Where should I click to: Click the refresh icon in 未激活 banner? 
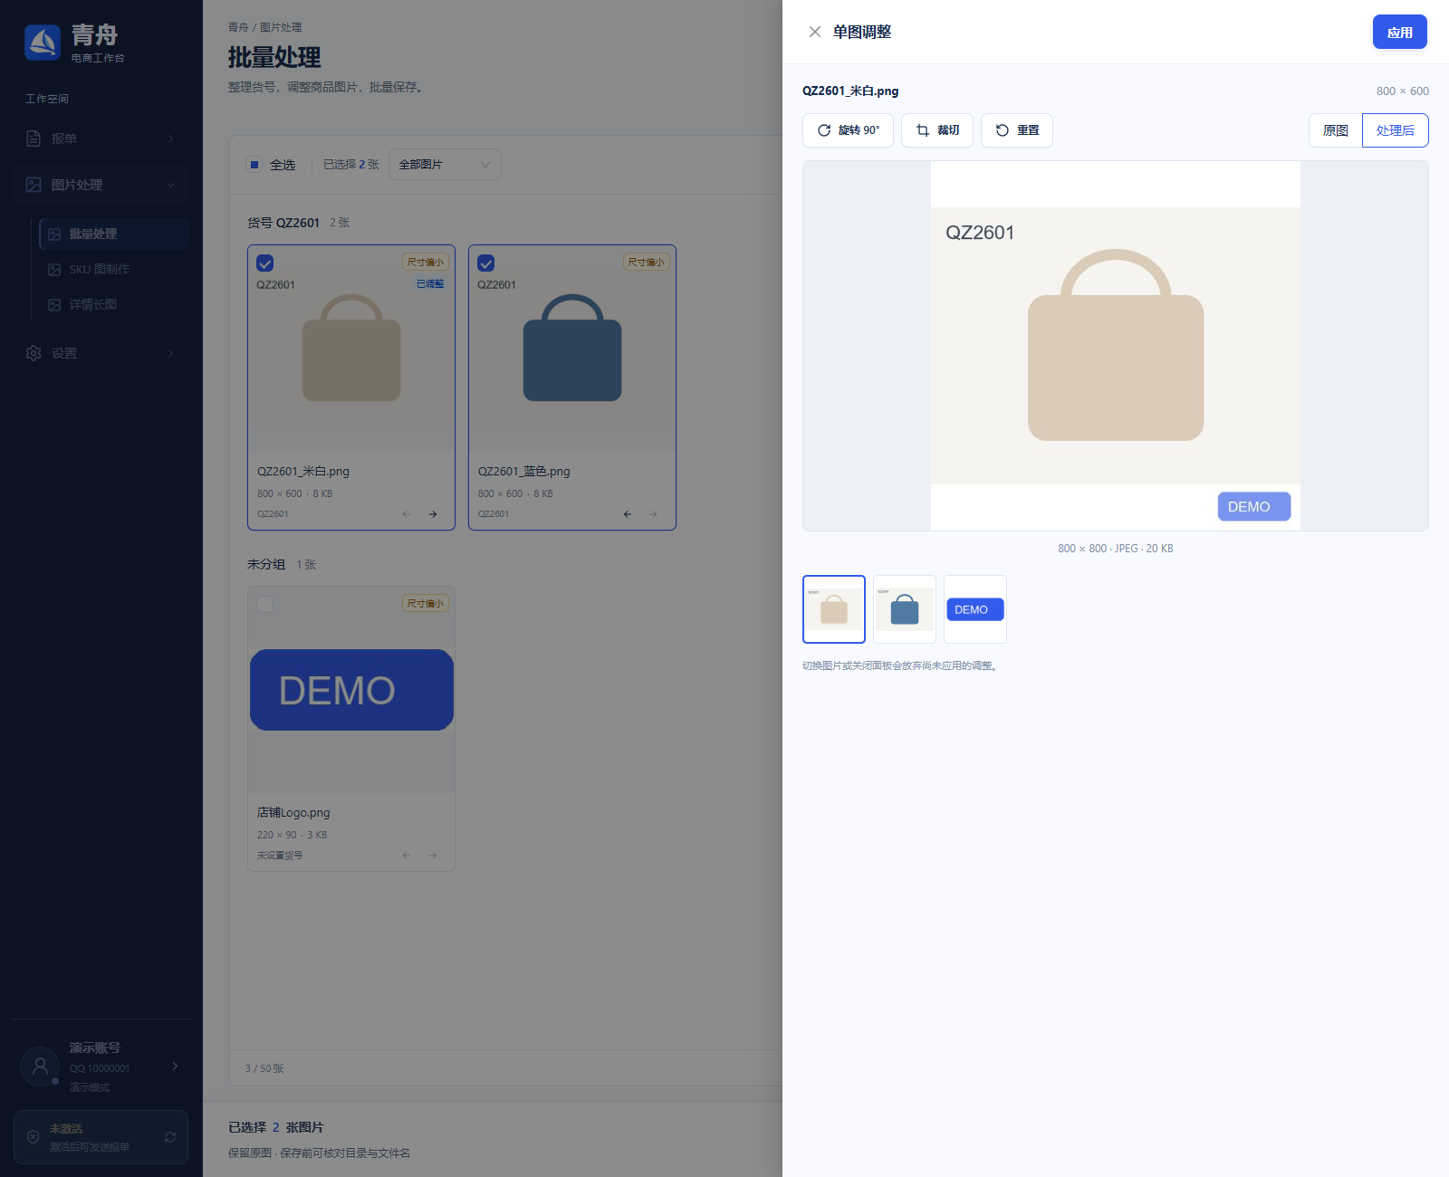point(170,1137)
